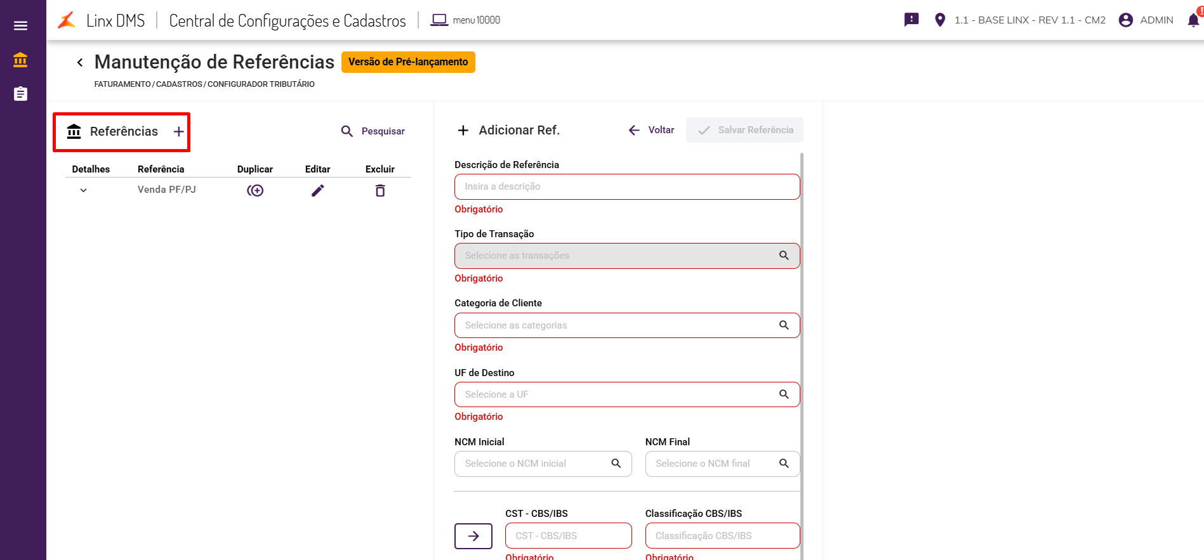Open the notifications bell
The width and height of the screenshot is (1204, 560).
(1193, 20)
